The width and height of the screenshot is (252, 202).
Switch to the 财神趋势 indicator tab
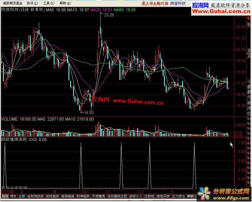click(x=83, y=196)
